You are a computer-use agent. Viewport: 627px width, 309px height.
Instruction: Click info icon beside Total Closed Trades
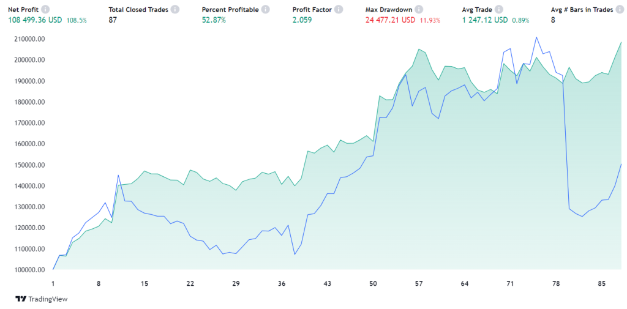pyautogui.click(x=176, y=10)
